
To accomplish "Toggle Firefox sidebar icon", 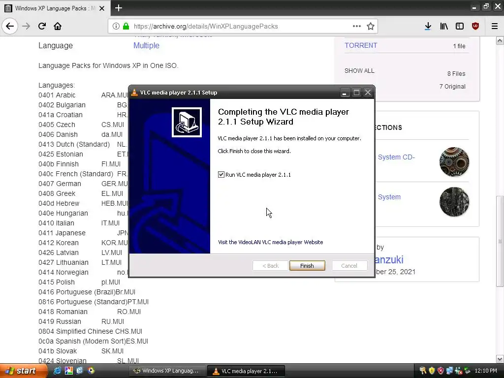I will click(x=460, y=26).
